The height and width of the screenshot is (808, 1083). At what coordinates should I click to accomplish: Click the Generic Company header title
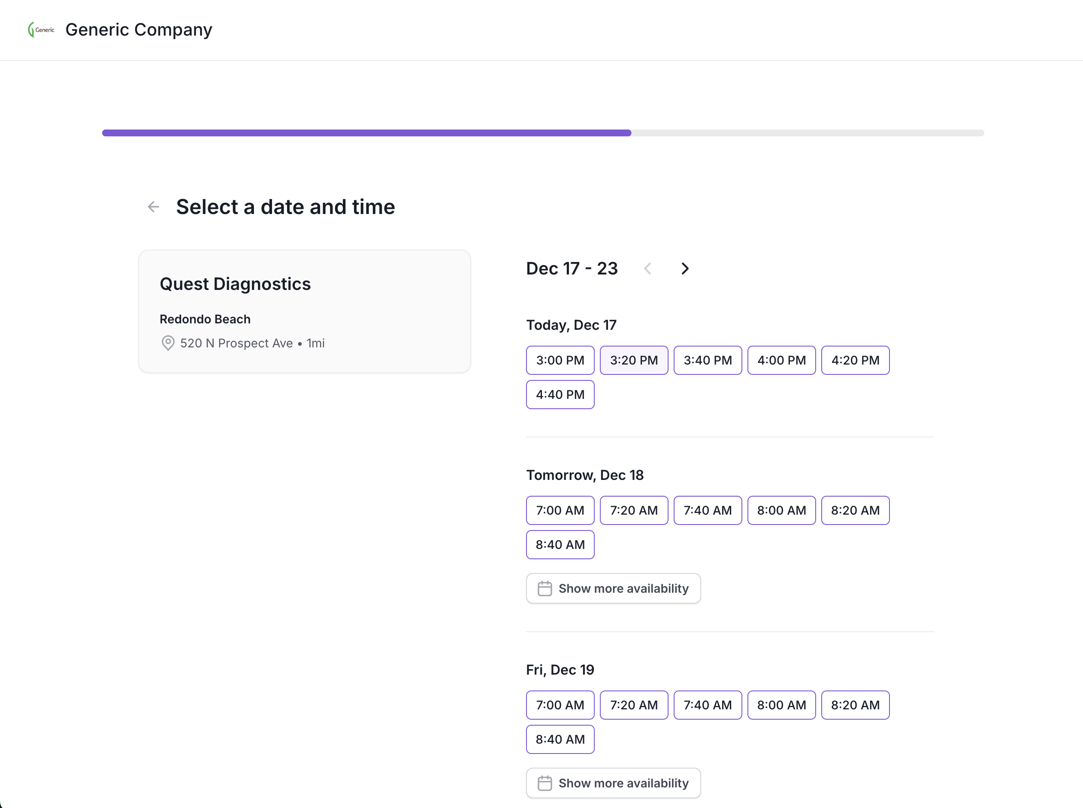pos(139,30)
